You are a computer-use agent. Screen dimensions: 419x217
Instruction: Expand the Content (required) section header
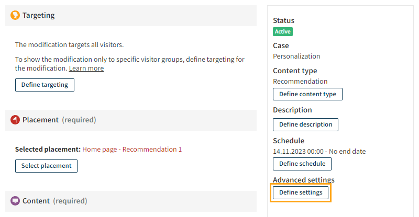131,201
